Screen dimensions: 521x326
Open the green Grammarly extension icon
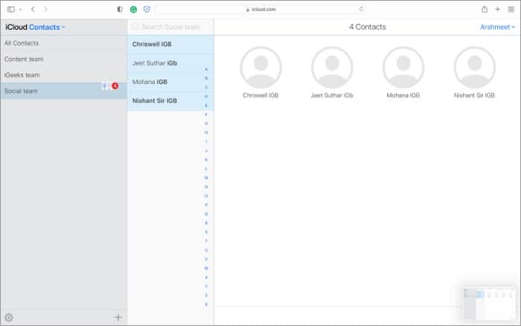pos(133,10)
